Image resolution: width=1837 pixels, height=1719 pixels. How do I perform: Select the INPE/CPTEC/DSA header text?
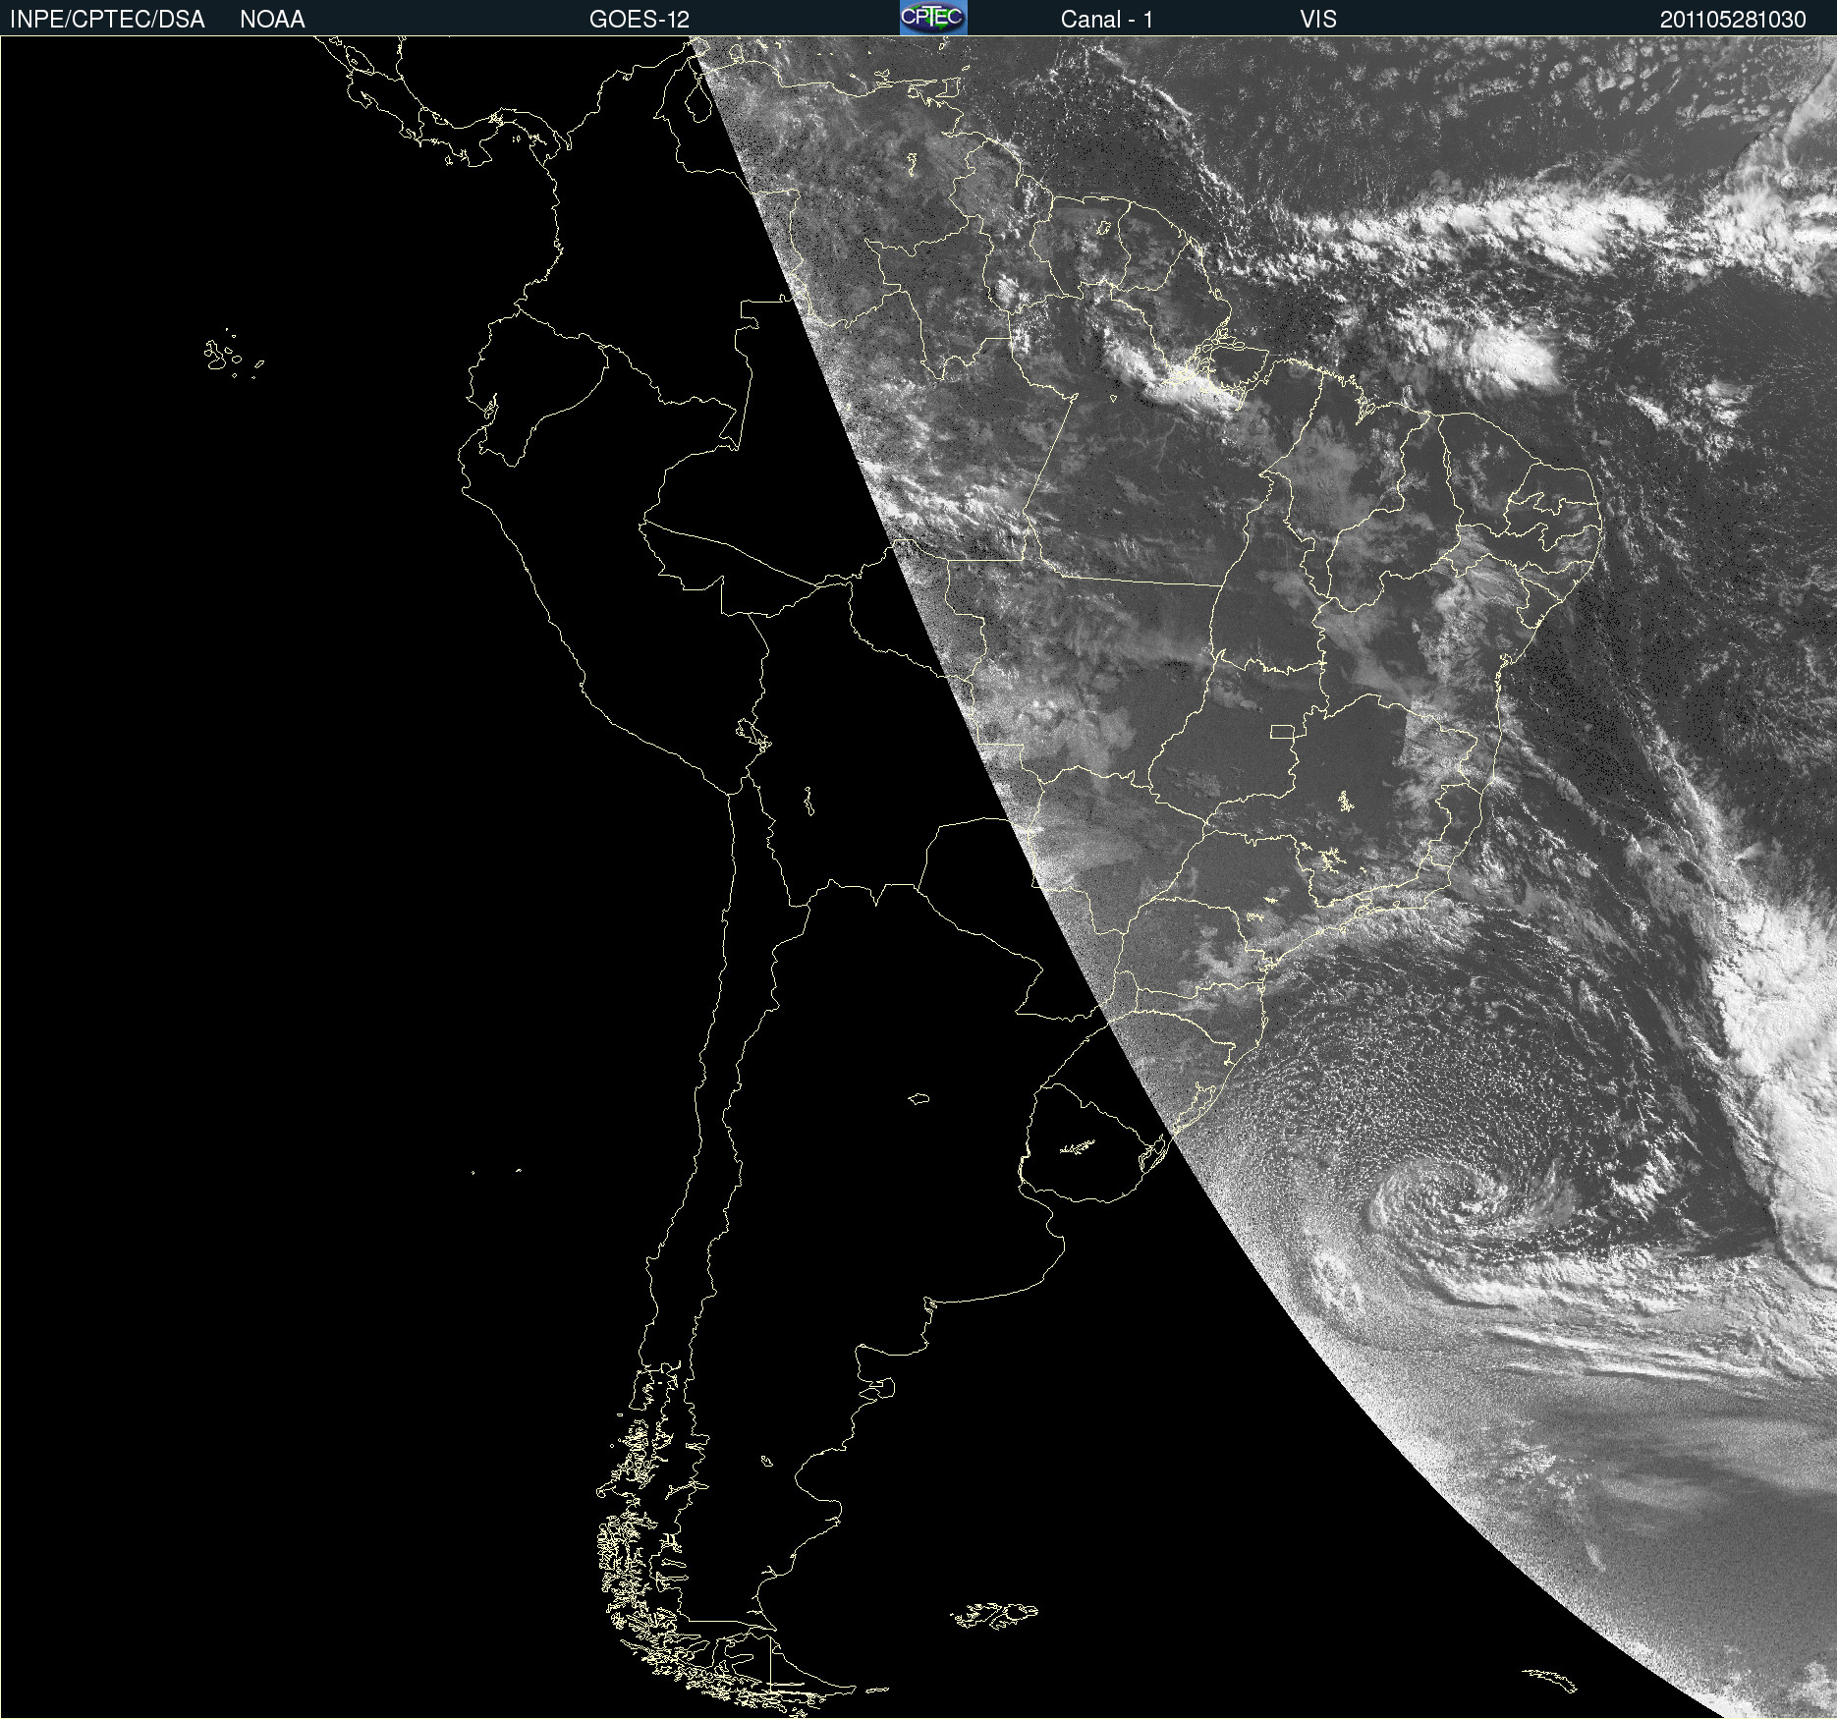click(107, 20)
